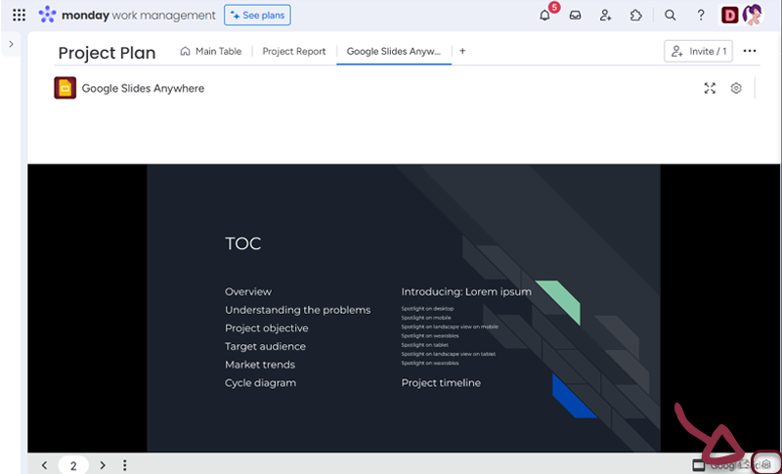Go to the next slide
Viewport: 782px width, 474px height.
[x=103, y=465]
